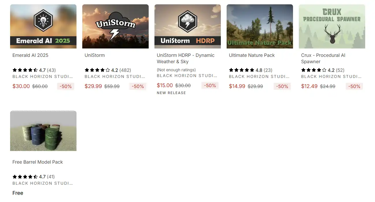Open the Crux Procedural Spawner deer thumbnail
Screen dimensions: 375x202
tap(332, 26)
